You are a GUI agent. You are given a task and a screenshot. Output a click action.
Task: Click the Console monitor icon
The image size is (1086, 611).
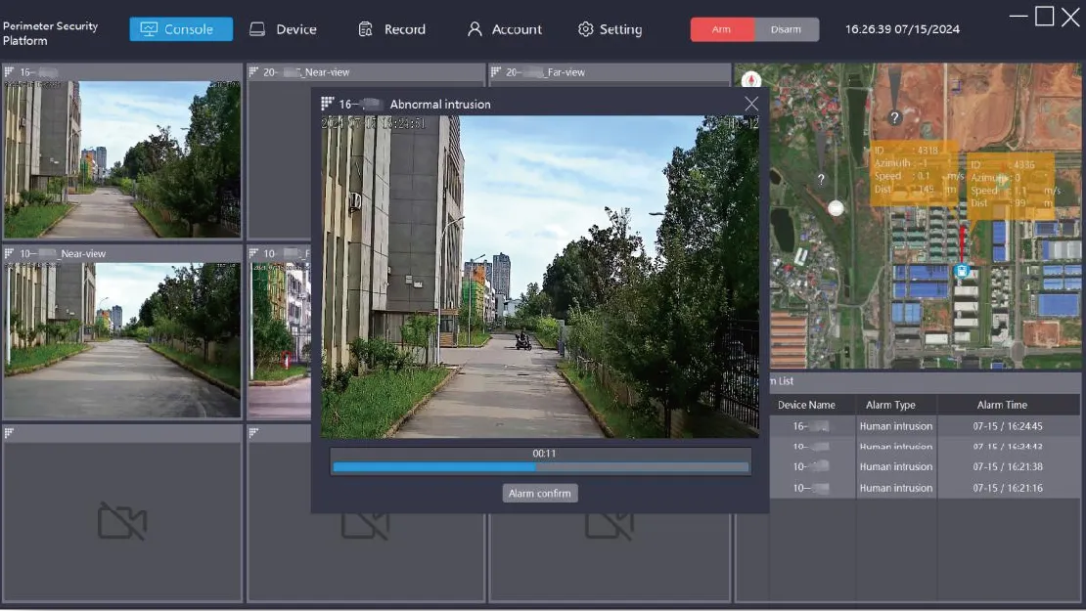pos(149,29)
